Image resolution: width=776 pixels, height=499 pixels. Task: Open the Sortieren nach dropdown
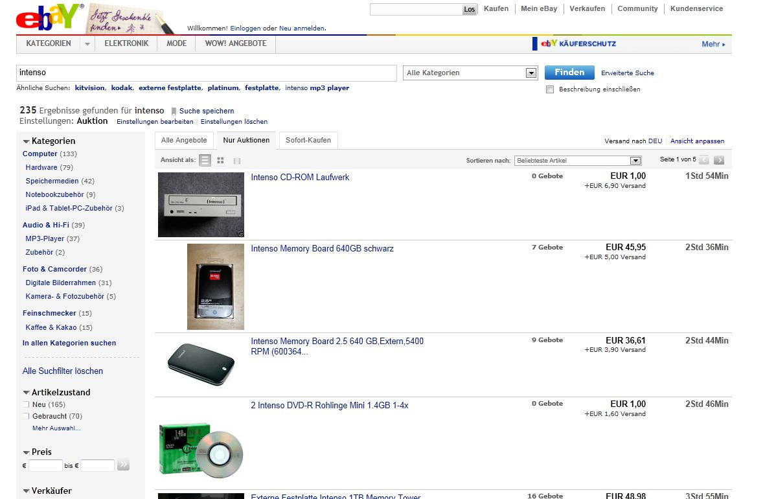578,161
